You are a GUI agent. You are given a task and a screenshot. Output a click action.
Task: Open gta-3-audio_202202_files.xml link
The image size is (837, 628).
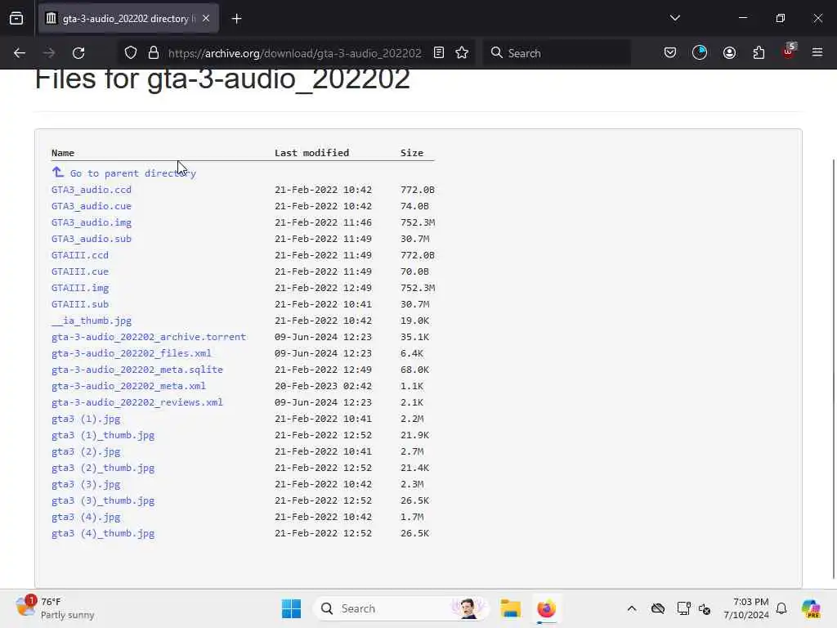pos(132,353)
